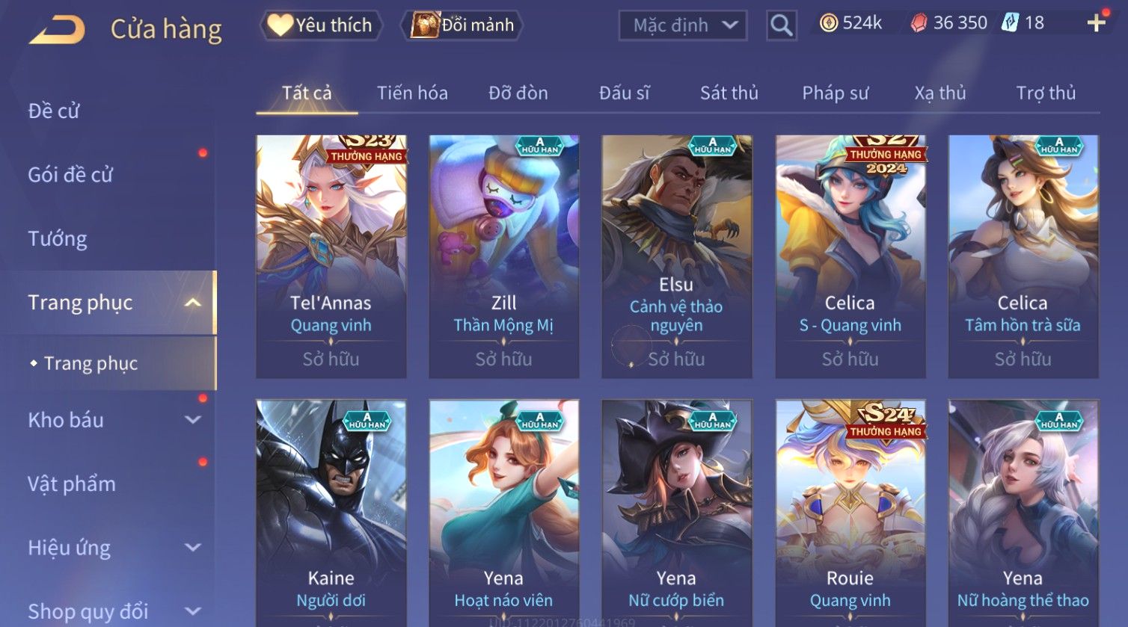Image resolution: width=1128 pixels, height=627 pixels.
Task: Expand the Hiệu ứng sidebar section
Action: click(193, 548)
